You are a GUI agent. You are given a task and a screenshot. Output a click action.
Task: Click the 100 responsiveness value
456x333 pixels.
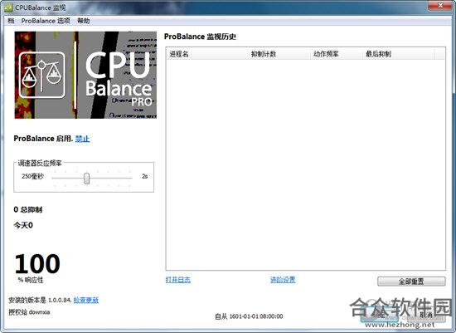point(37,264)
